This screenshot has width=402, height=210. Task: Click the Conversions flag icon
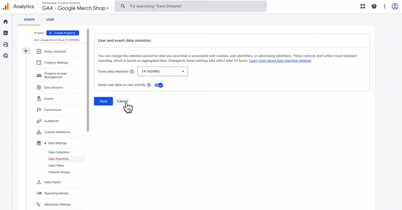(x=39, y=110)
